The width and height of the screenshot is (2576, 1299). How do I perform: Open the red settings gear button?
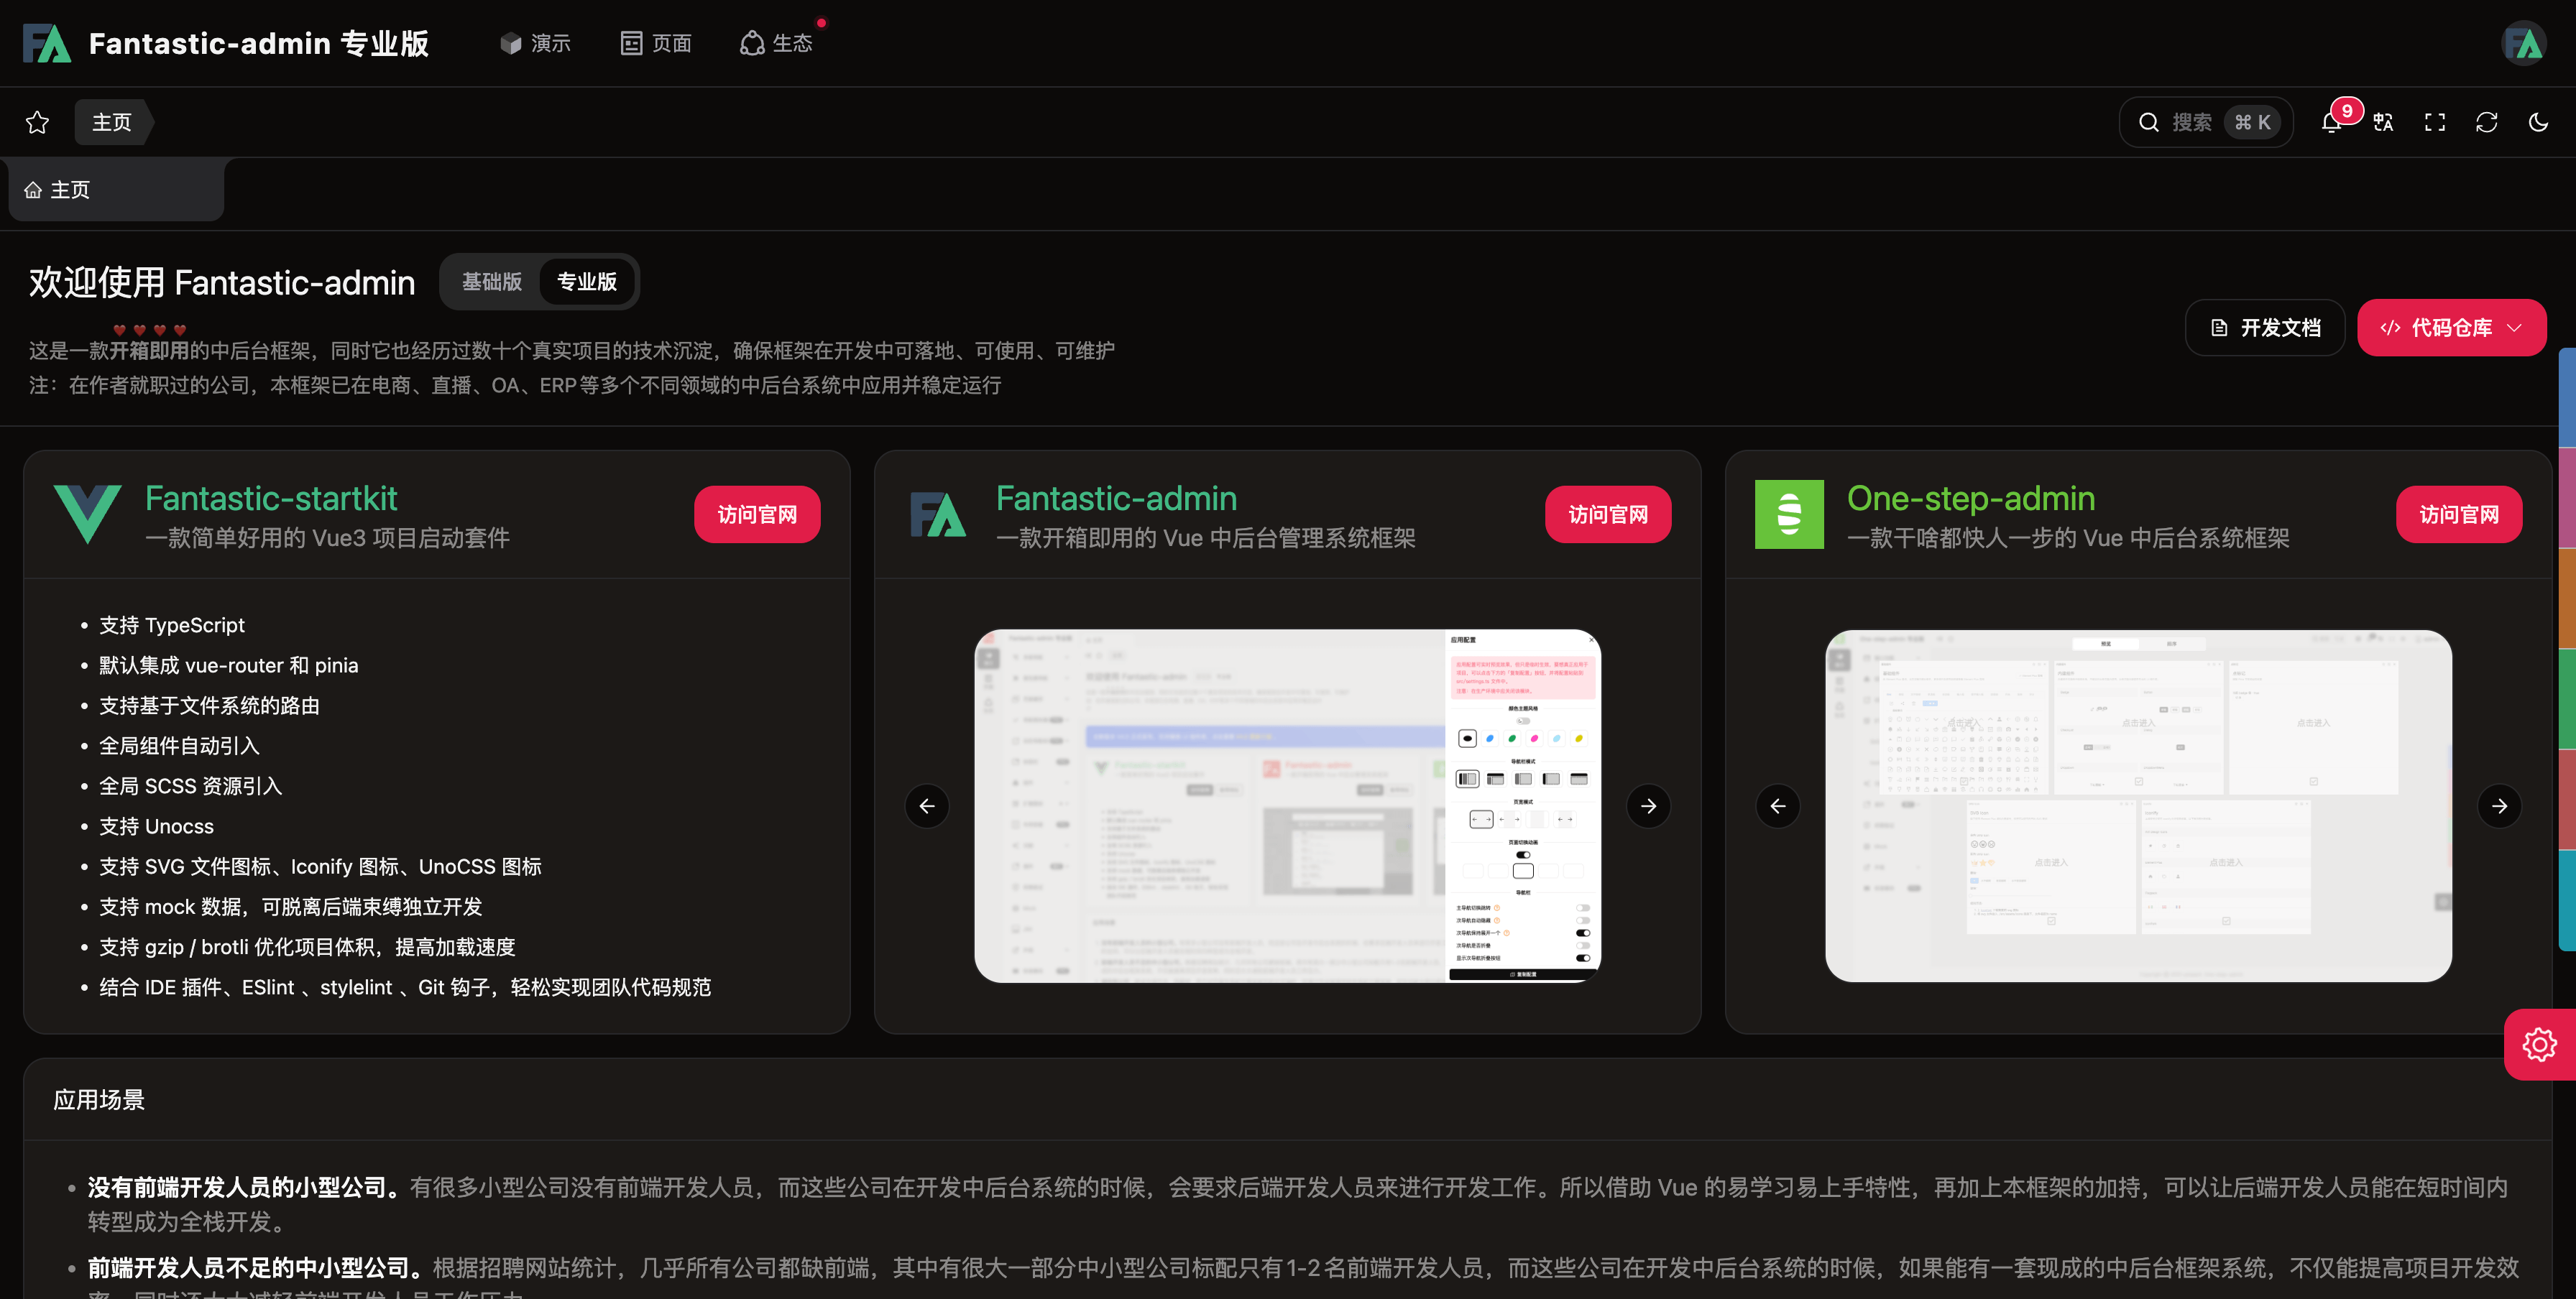[x=2539, y=1044]
